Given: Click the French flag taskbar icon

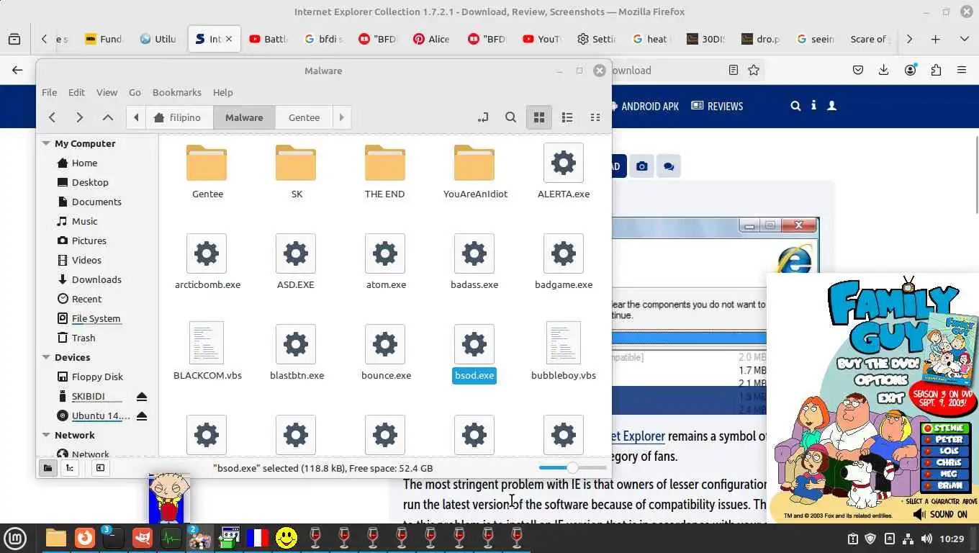Looking at the screenshot, I should tap(257, 538).
